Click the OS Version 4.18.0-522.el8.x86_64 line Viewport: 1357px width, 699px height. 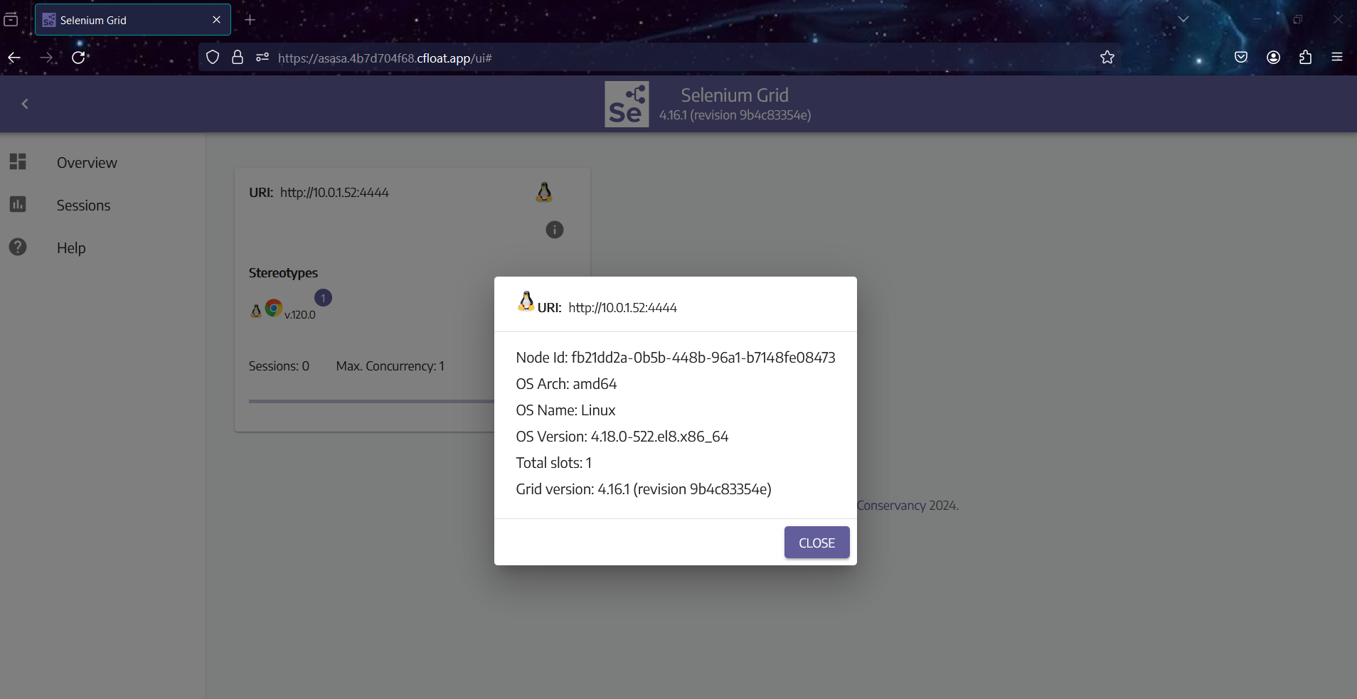click(622, 437)
